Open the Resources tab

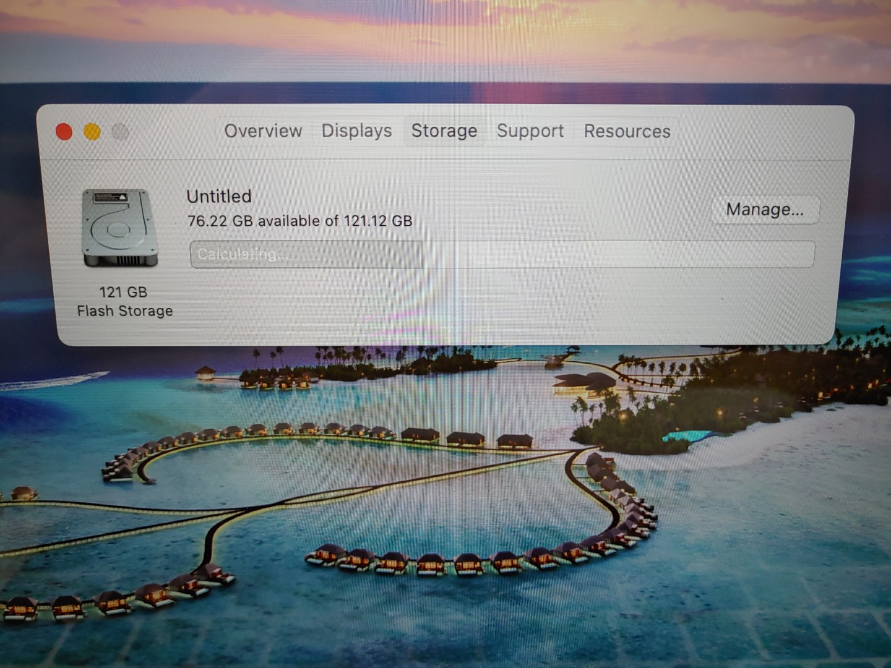coord(627,131)
